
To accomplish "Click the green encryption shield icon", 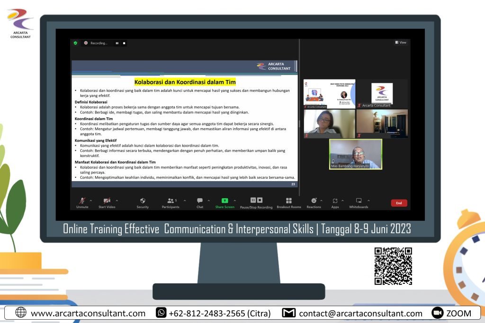I will 75,43.
